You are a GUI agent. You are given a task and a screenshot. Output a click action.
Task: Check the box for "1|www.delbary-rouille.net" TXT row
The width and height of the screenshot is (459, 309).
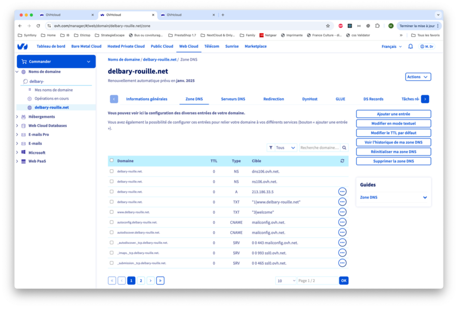[x=112, y=202]
